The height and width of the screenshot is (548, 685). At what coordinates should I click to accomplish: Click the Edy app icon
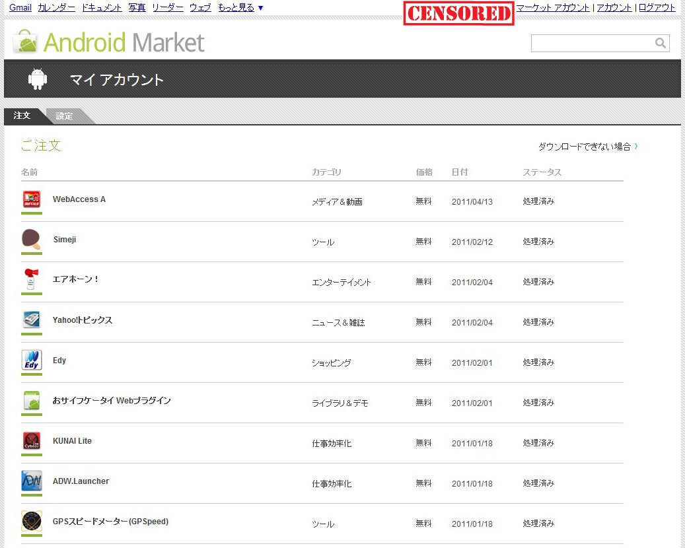click(32, 360)
